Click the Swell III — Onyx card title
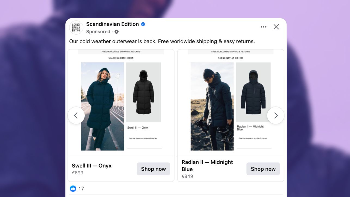 (92, 166)
